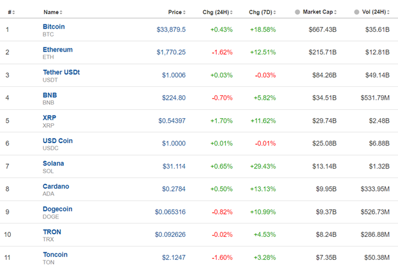
Task: Open the Solana link
Action: tap(54, 163)
